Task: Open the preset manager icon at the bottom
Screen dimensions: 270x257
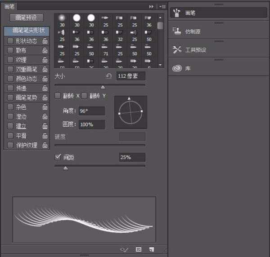Action: pyautogui.click(x=139, y=249)
